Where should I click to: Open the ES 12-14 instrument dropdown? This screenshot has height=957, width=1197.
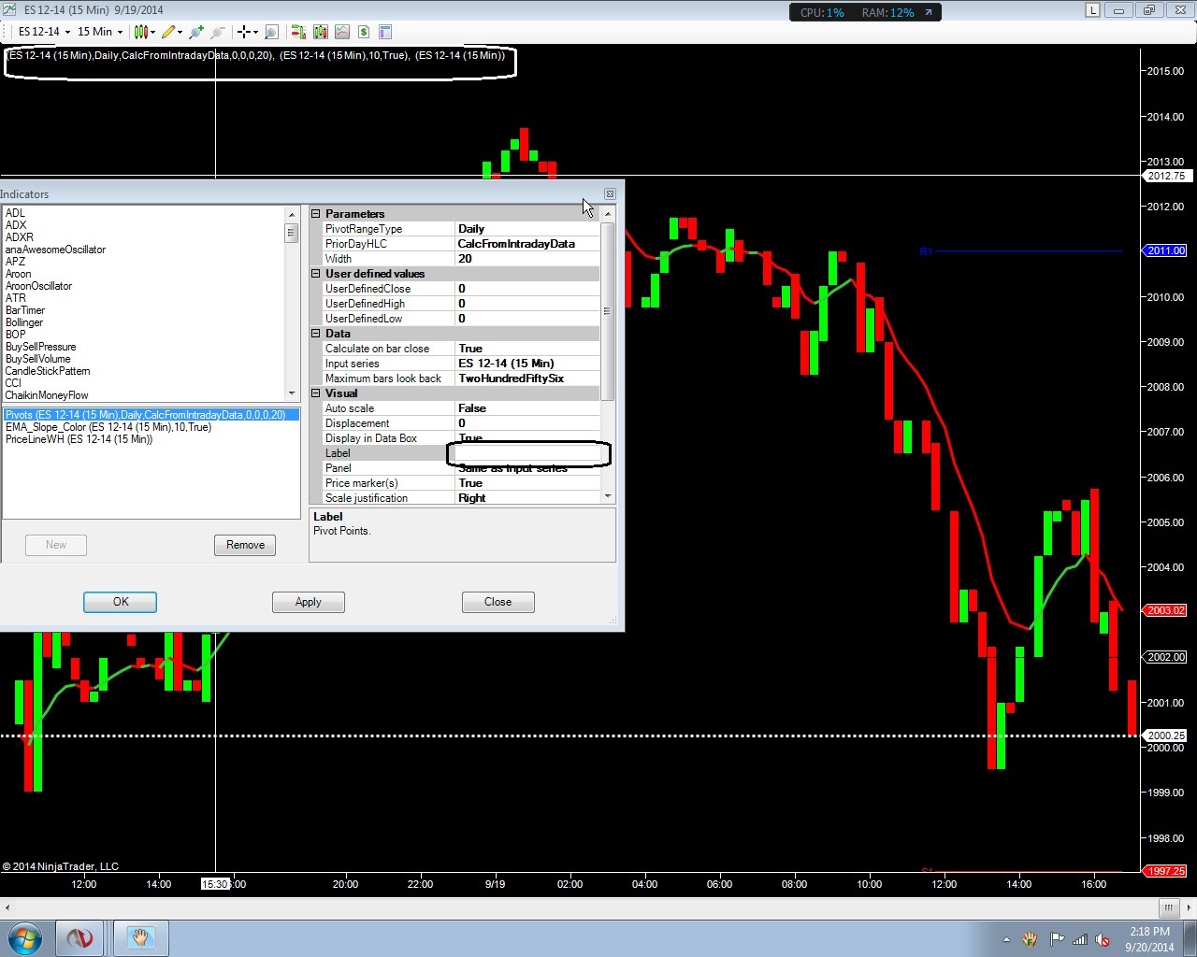pos(44,32)
